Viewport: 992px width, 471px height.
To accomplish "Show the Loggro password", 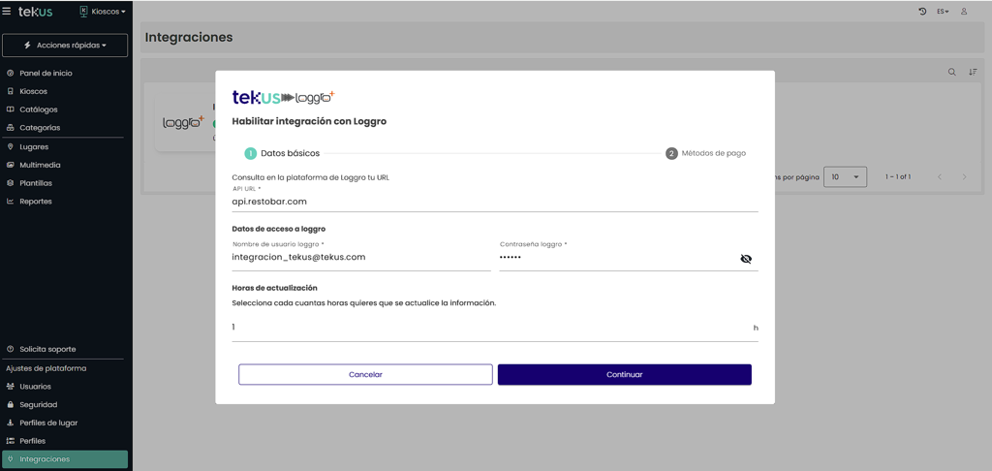I will [745, 259].
